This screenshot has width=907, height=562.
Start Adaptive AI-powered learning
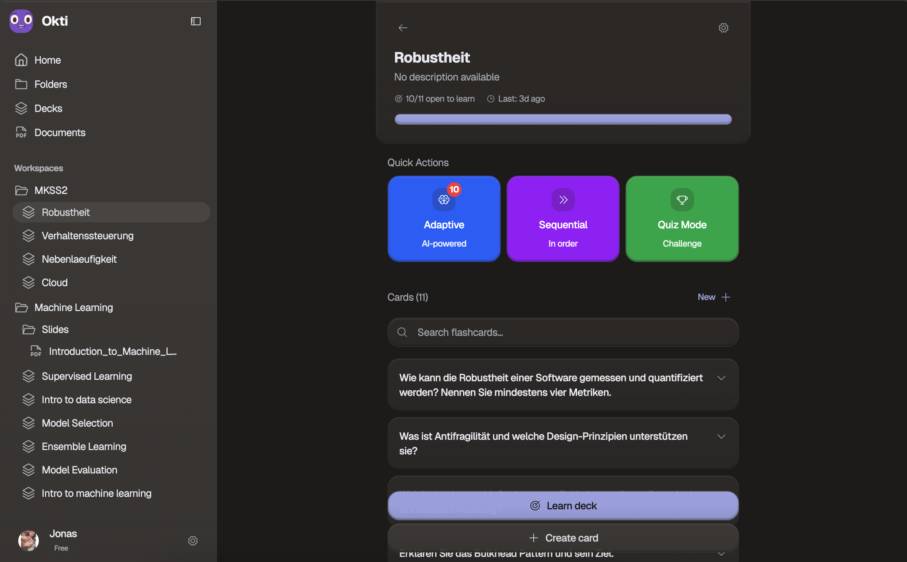[444, 218]
